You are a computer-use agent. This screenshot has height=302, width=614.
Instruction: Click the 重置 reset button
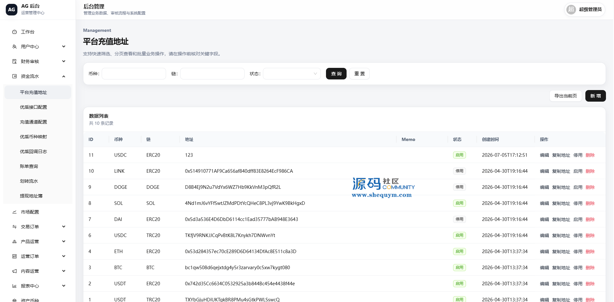pyautogui.click(x=359, y=74)
